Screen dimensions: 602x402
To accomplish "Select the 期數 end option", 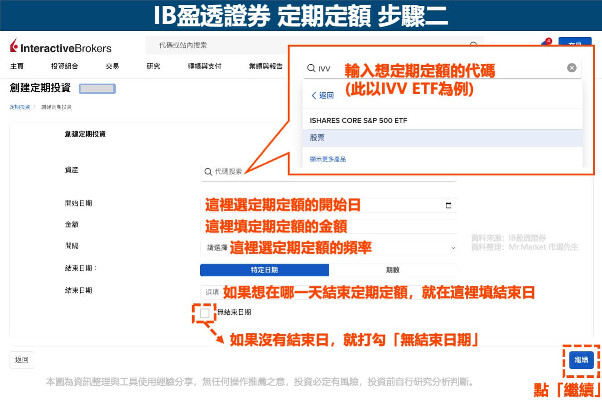I will (393, 270).
